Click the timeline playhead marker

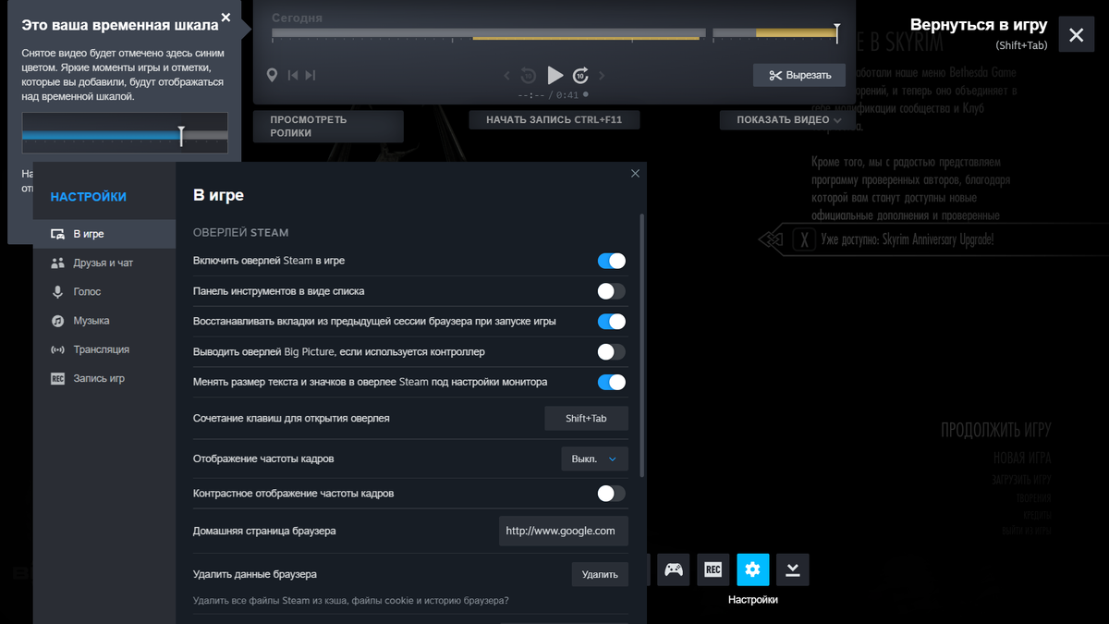coord(837,33)
